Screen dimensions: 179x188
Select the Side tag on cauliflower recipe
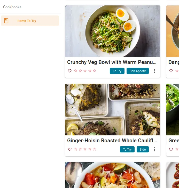click(x=143, y=150)
